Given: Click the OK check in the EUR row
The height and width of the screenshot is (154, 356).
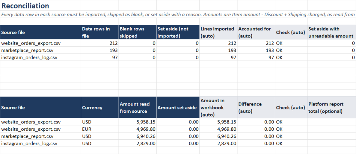Looking at the screenshot, I should click(x=291, y=129).
